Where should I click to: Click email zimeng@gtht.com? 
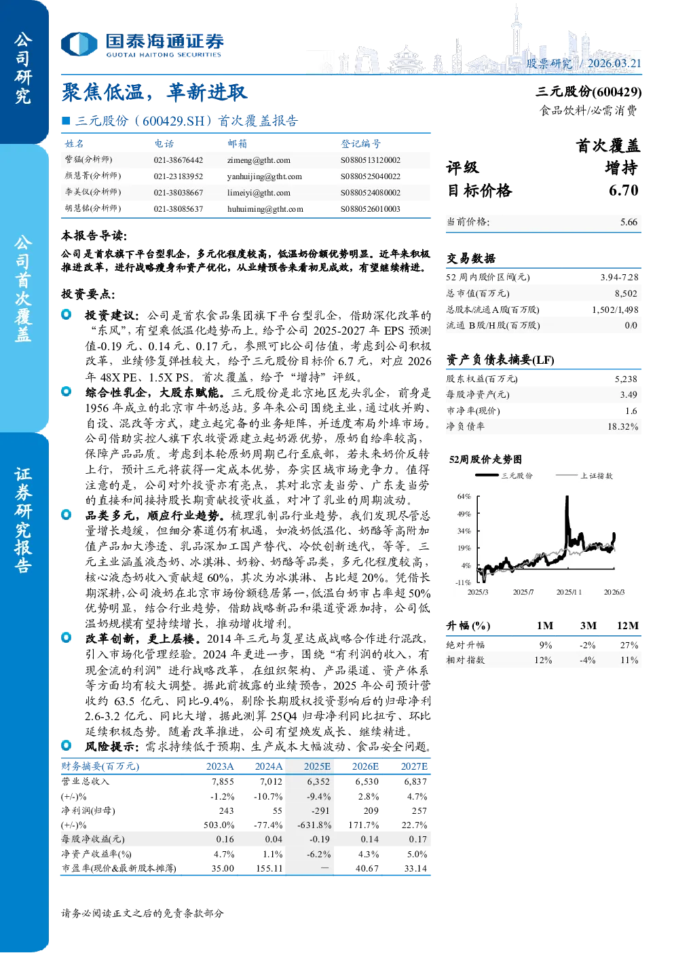click(x=259, y=160)
